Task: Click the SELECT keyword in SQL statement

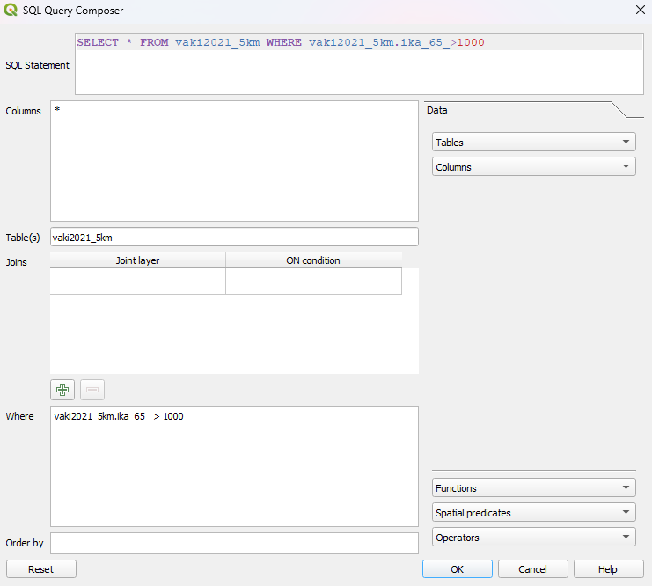Action: [98, 42]
